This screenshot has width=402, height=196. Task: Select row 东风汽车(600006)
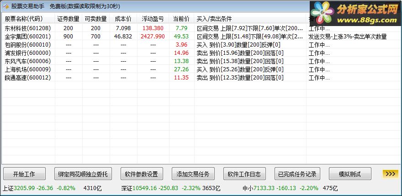(x=201, y=61)
